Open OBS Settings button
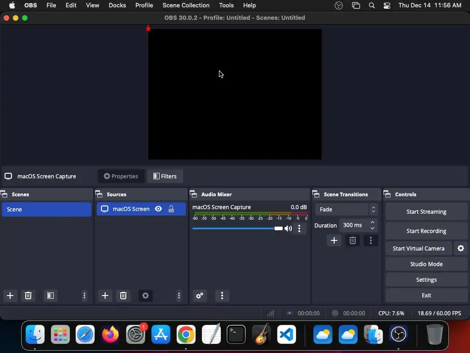The image size is (470, 353). [x=426, y=280]
